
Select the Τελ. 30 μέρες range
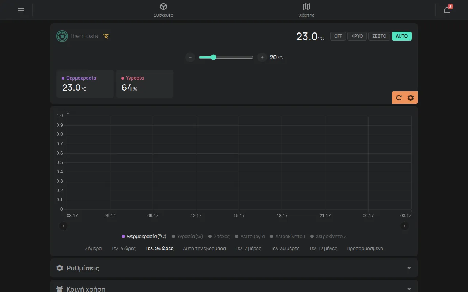(285, 249)
